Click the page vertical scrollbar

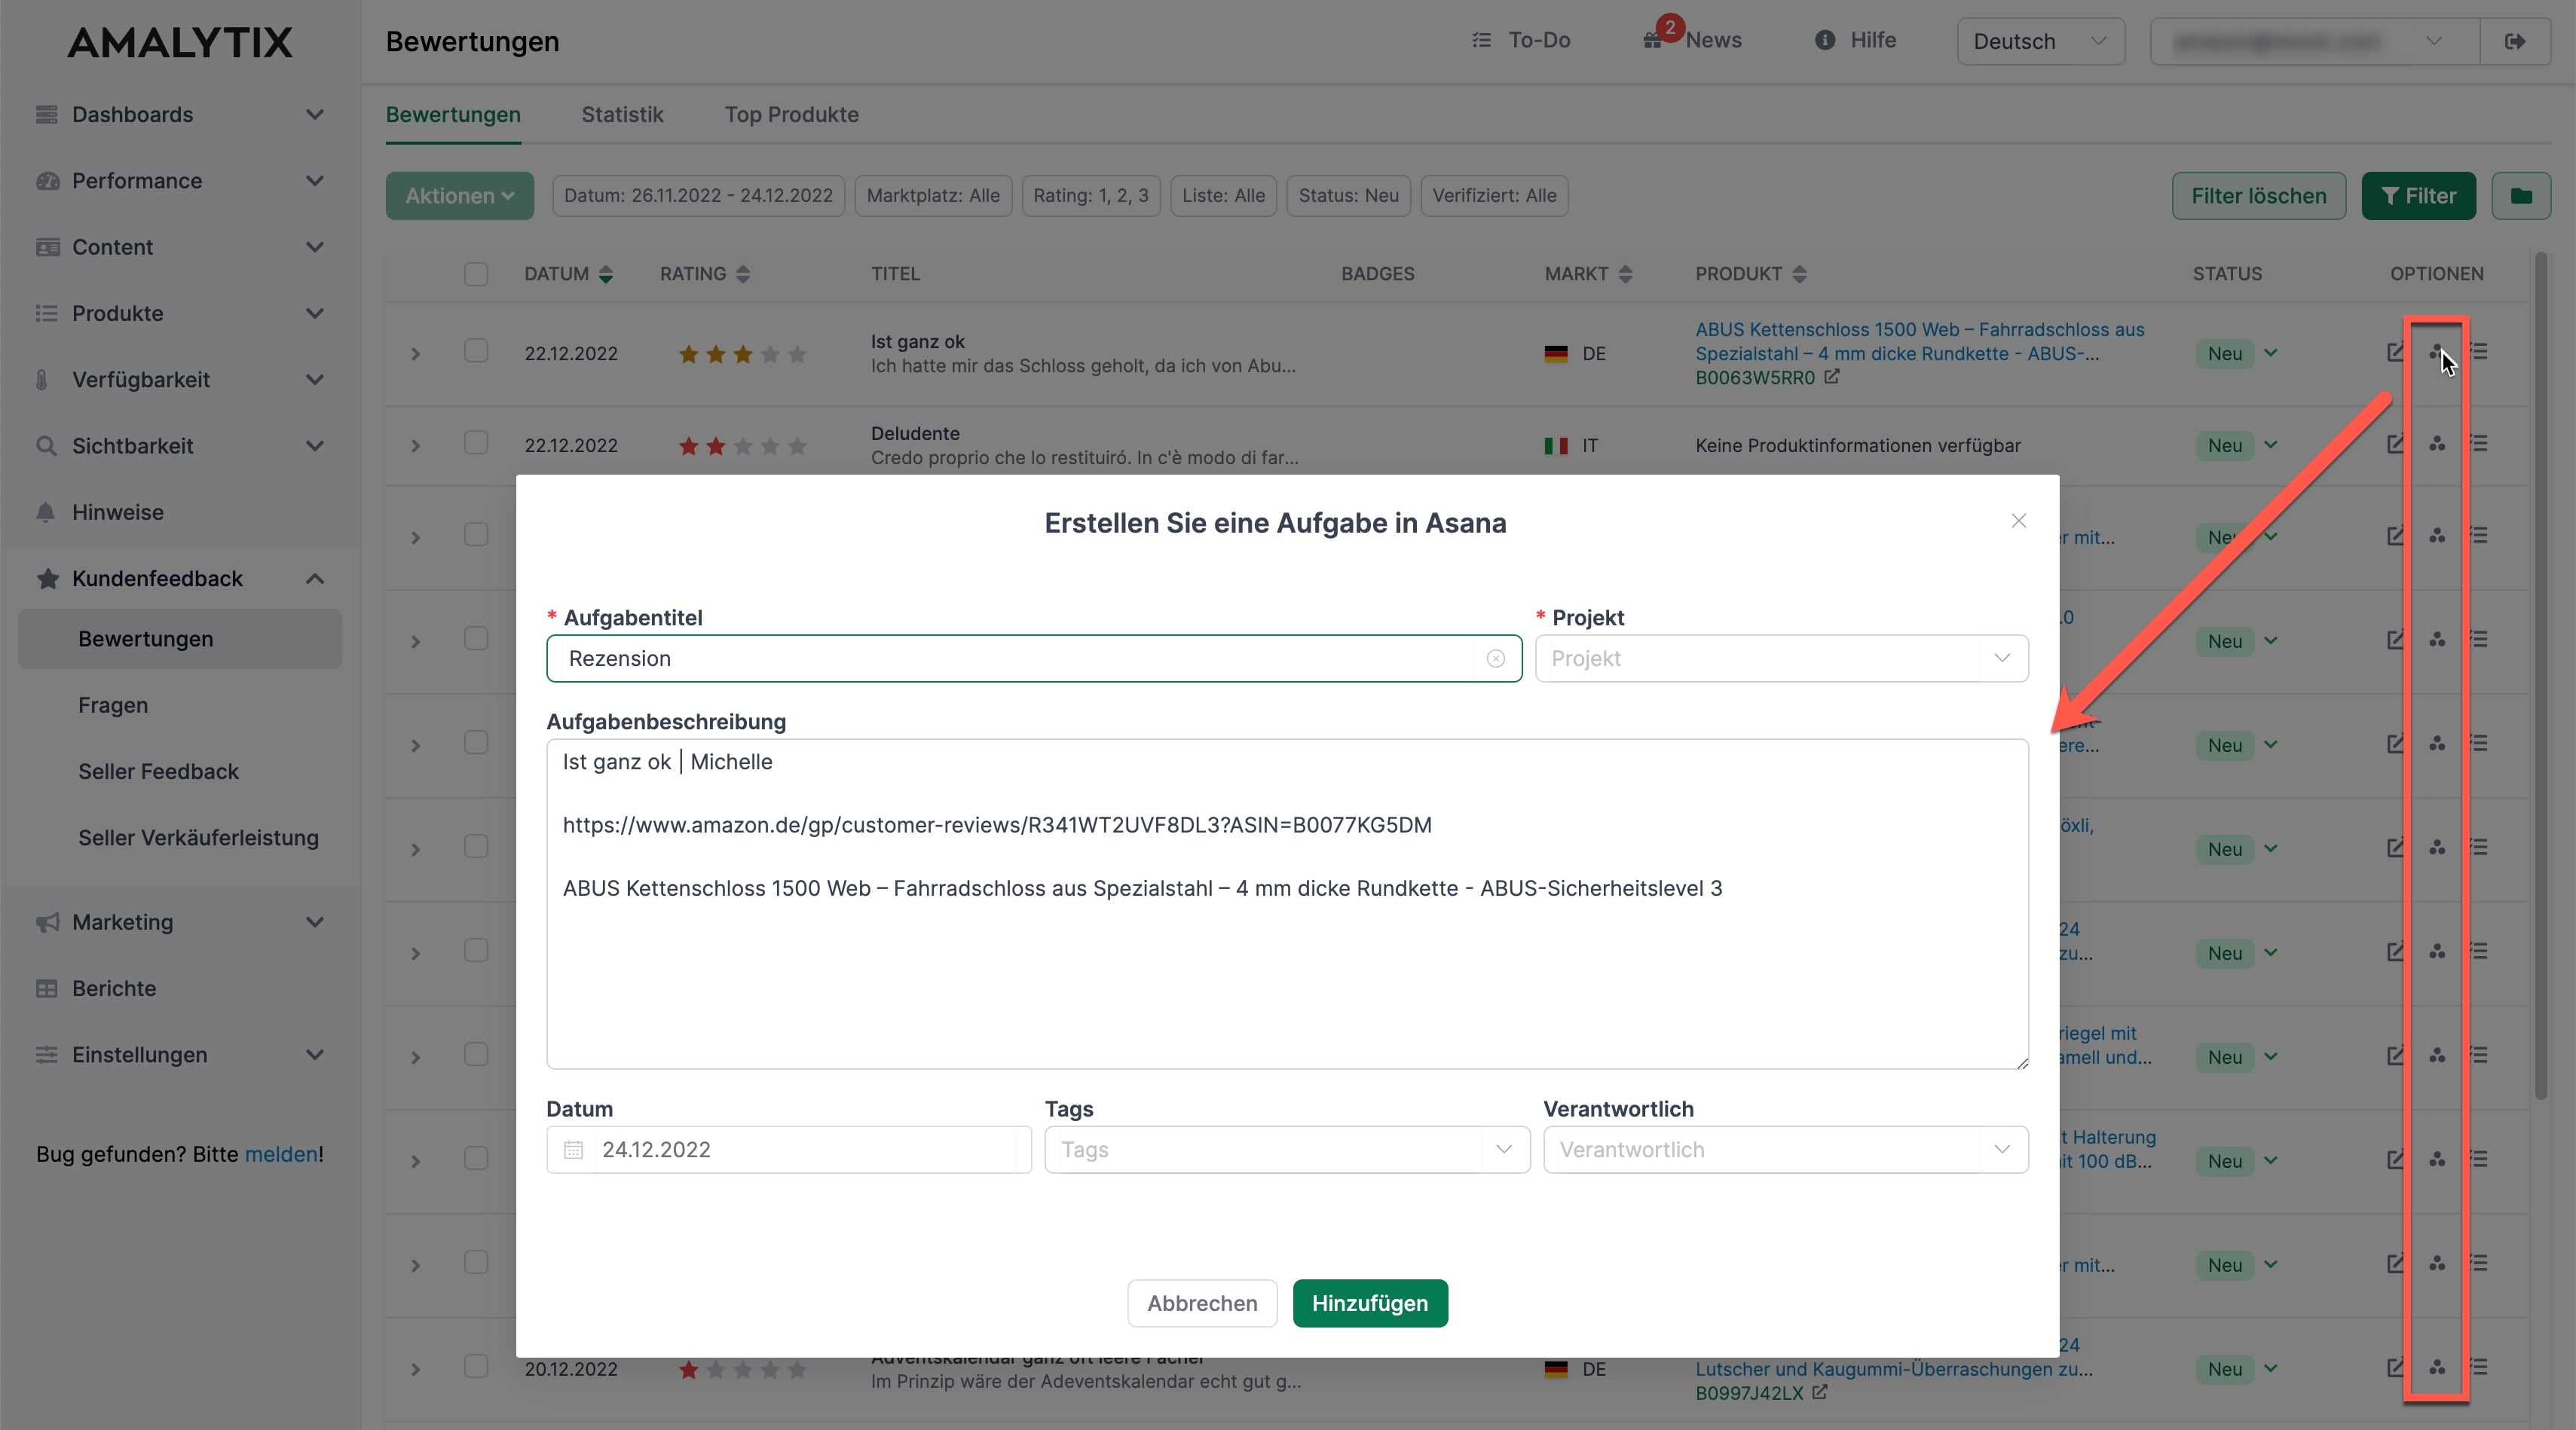[2540, 675]
